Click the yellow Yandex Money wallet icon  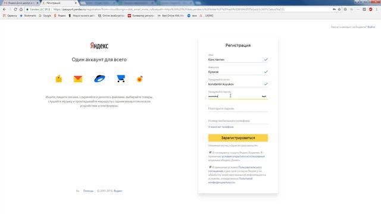58,78
